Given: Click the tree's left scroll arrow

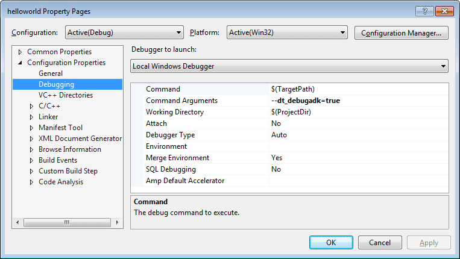Looking at the screenshot, I should (x=17, y=222).
